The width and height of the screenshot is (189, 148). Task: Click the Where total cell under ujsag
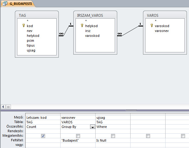[x=113, y=127]
